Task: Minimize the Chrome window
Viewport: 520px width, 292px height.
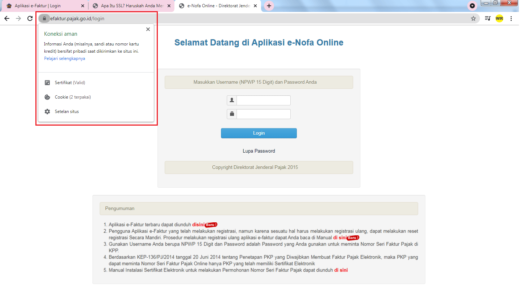Action: point(486,3)
